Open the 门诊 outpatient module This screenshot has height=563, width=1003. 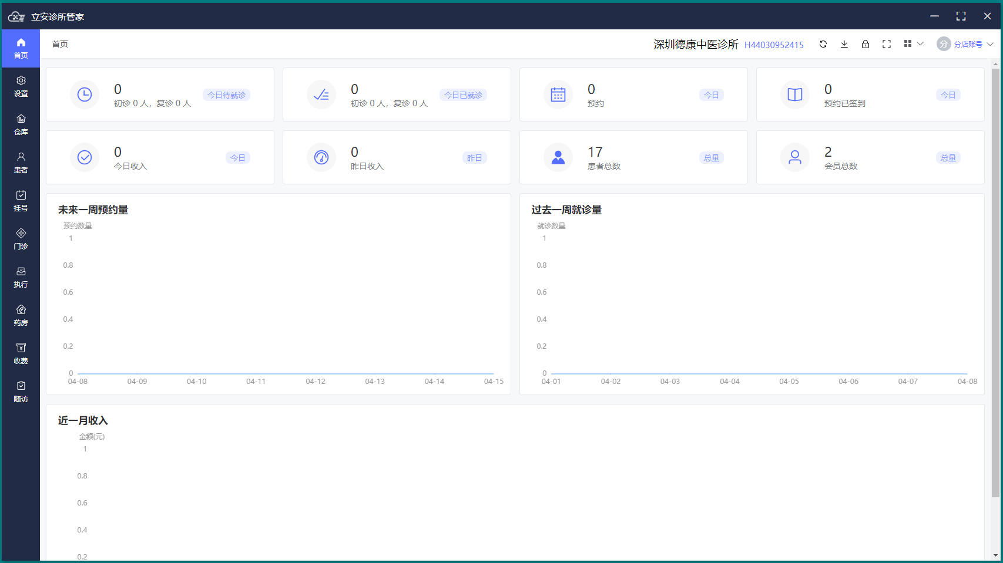pos(21,239)
